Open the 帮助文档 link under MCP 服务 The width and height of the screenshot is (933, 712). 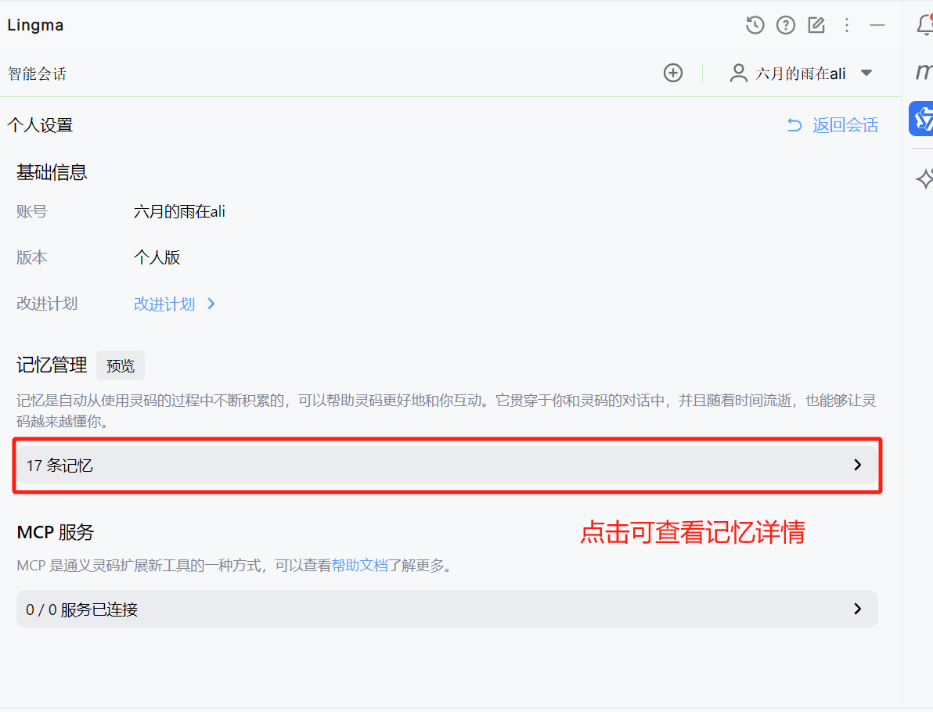click(360, 565)
